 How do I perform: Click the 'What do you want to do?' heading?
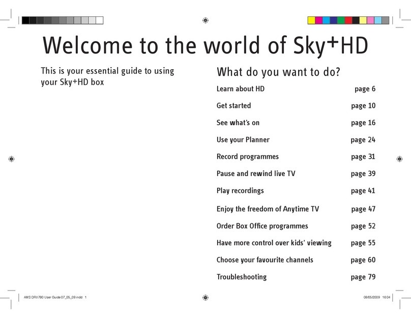278,72
